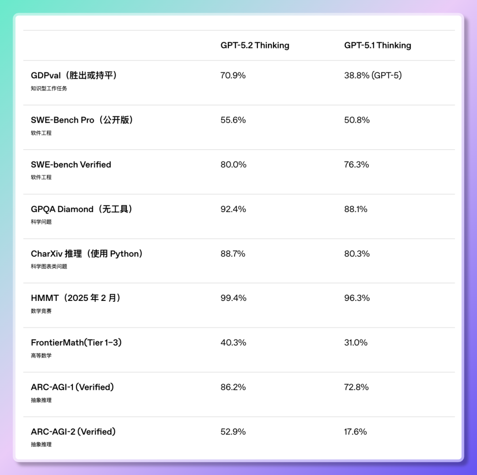Screen dimensions: 477x475
Task: Select the GDPval row label
Action: (74, 76)
